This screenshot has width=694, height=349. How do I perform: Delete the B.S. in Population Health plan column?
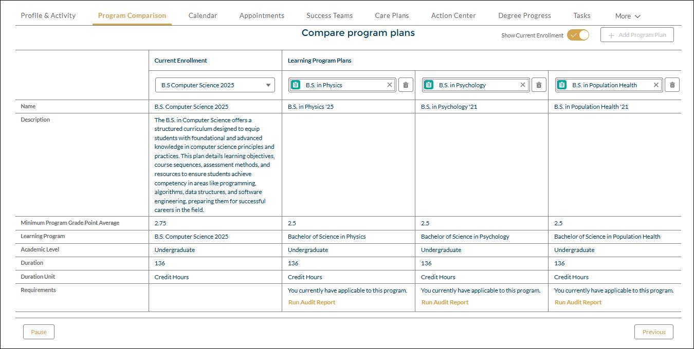pos(672,85)
